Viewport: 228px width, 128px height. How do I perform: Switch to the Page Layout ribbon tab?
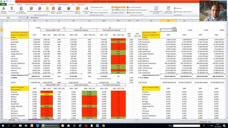point(31,4)
